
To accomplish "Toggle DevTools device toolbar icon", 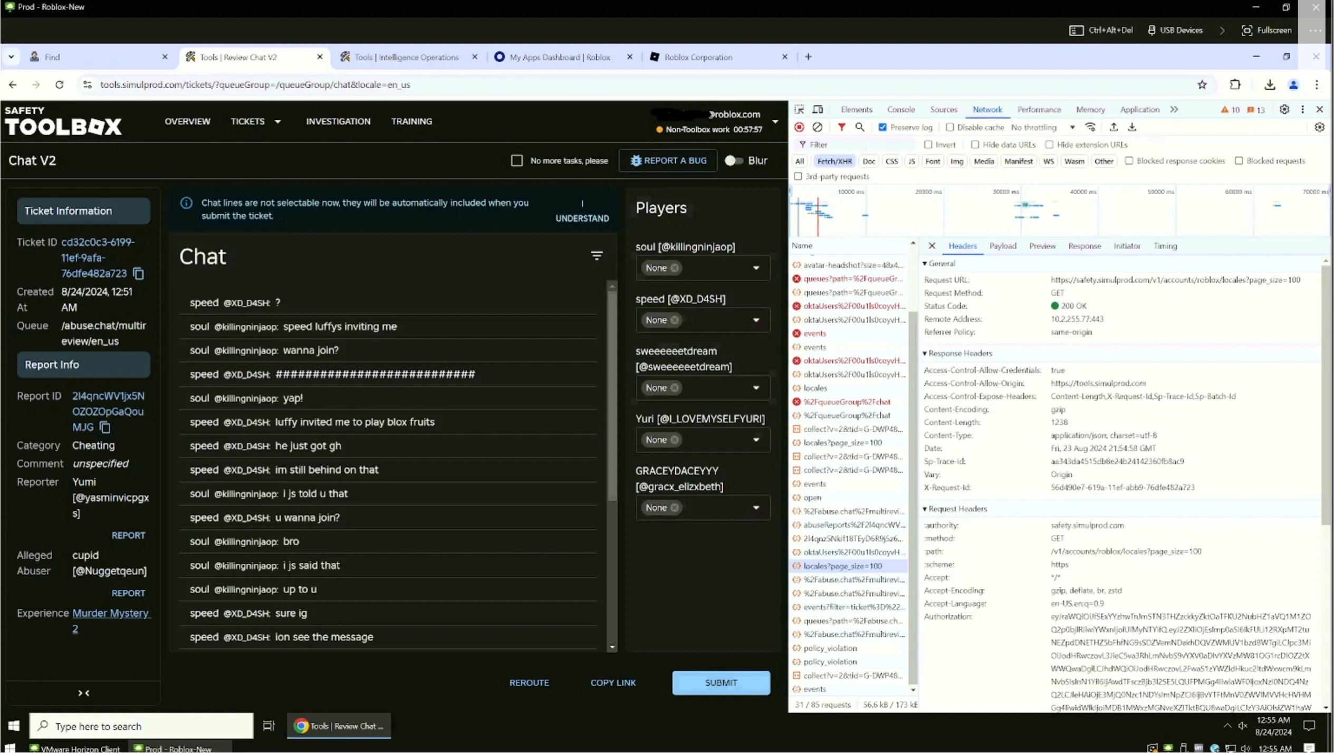I will pyautogui.click(x=817, y=109).
